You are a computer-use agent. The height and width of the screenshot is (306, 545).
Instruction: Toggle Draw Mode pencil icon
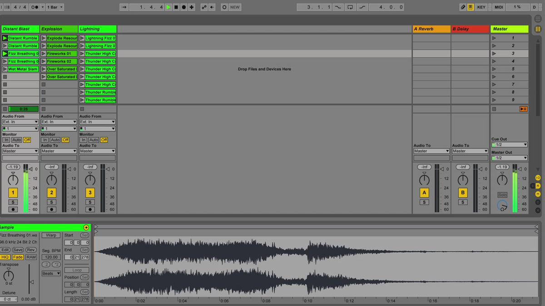[x=463, y=7]
